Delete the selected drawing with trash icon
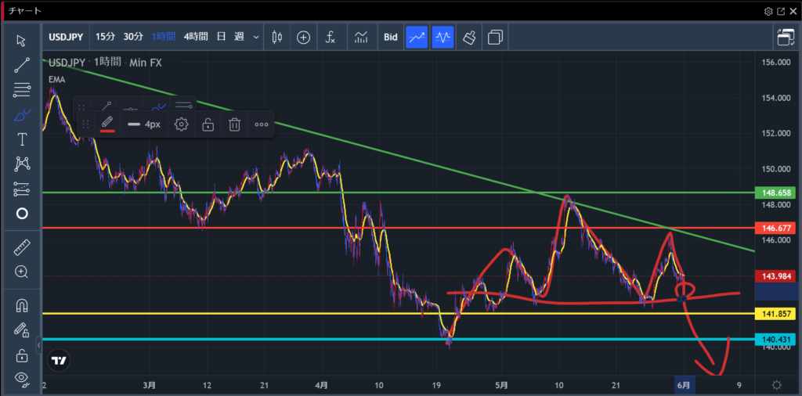This screenshot has width=802, height=396. [234, 124]
